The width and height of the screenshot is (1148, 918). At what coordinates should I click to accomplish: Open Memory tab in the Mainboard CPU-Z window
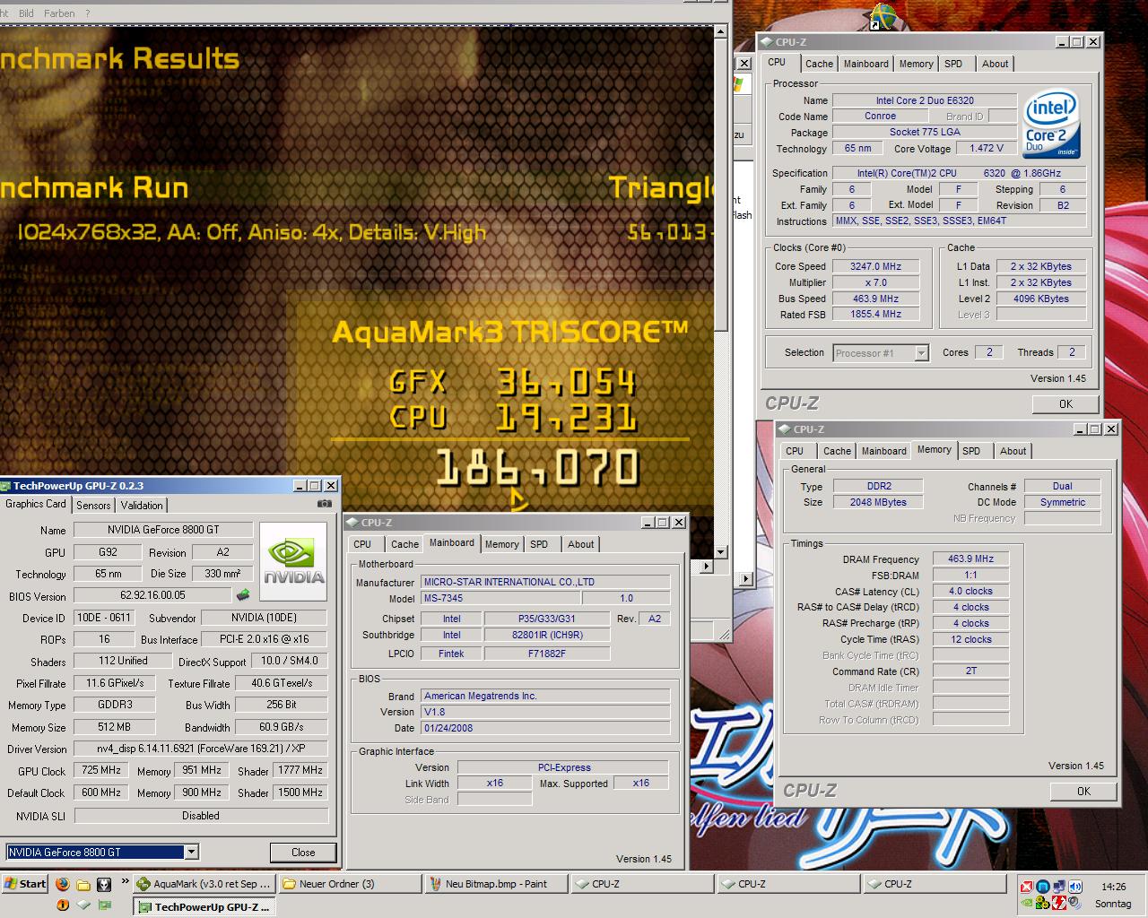pos(502,544)
